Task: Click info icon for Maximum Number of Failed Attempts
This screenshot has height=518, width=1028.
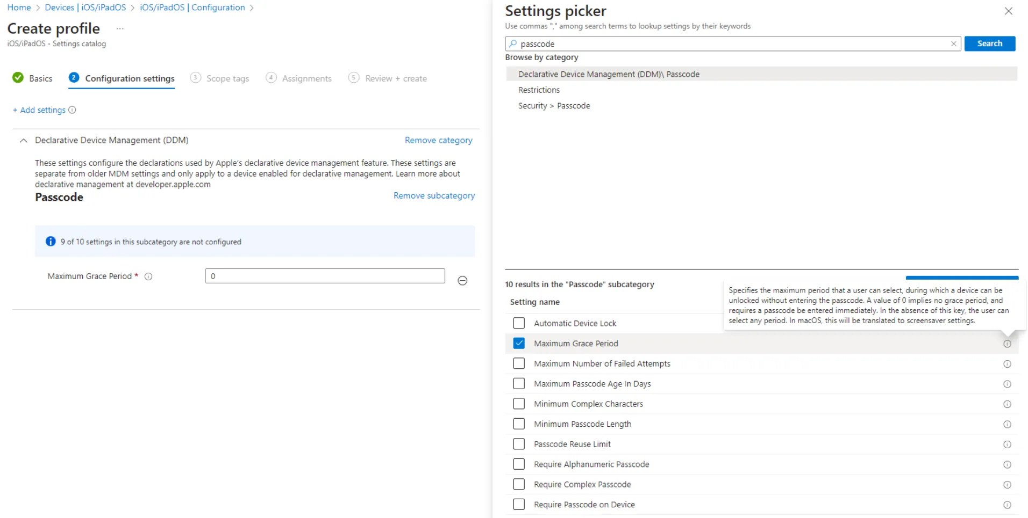Action: click(x=1007, y=364)
